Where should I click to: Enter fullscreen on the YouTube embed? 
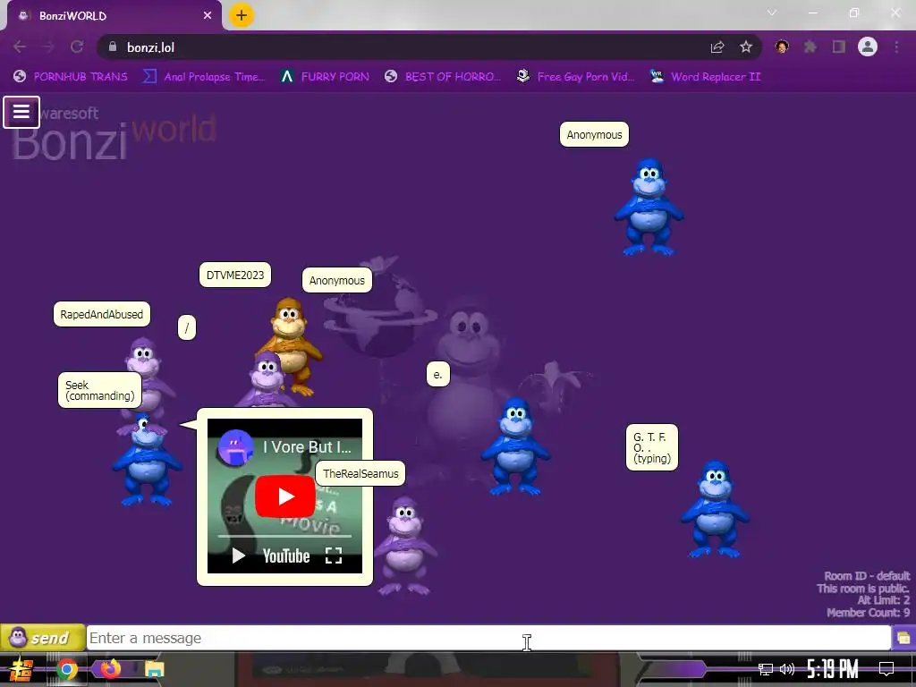point(334,556)
